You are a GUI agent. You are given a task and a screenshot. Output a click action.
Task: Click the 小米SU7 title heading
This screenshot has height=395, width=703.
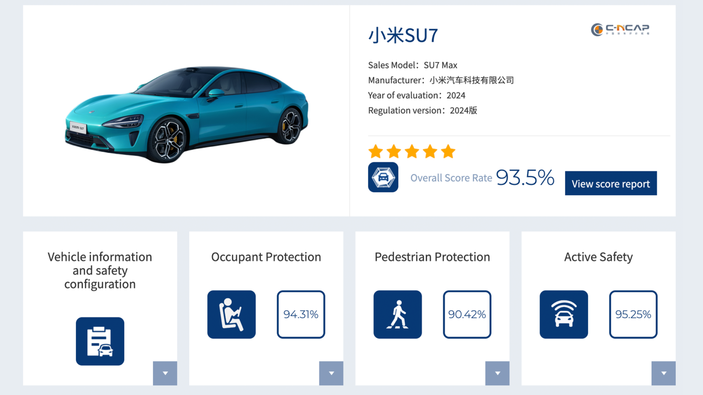[403, 36]
